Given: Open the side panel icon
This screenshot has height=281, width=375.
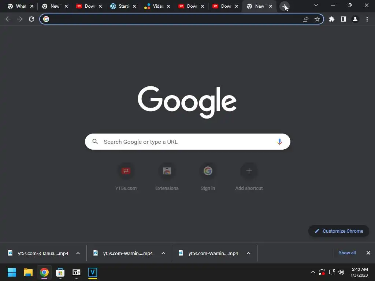Looking at the screenshot, I should click(x=344, y=19).
